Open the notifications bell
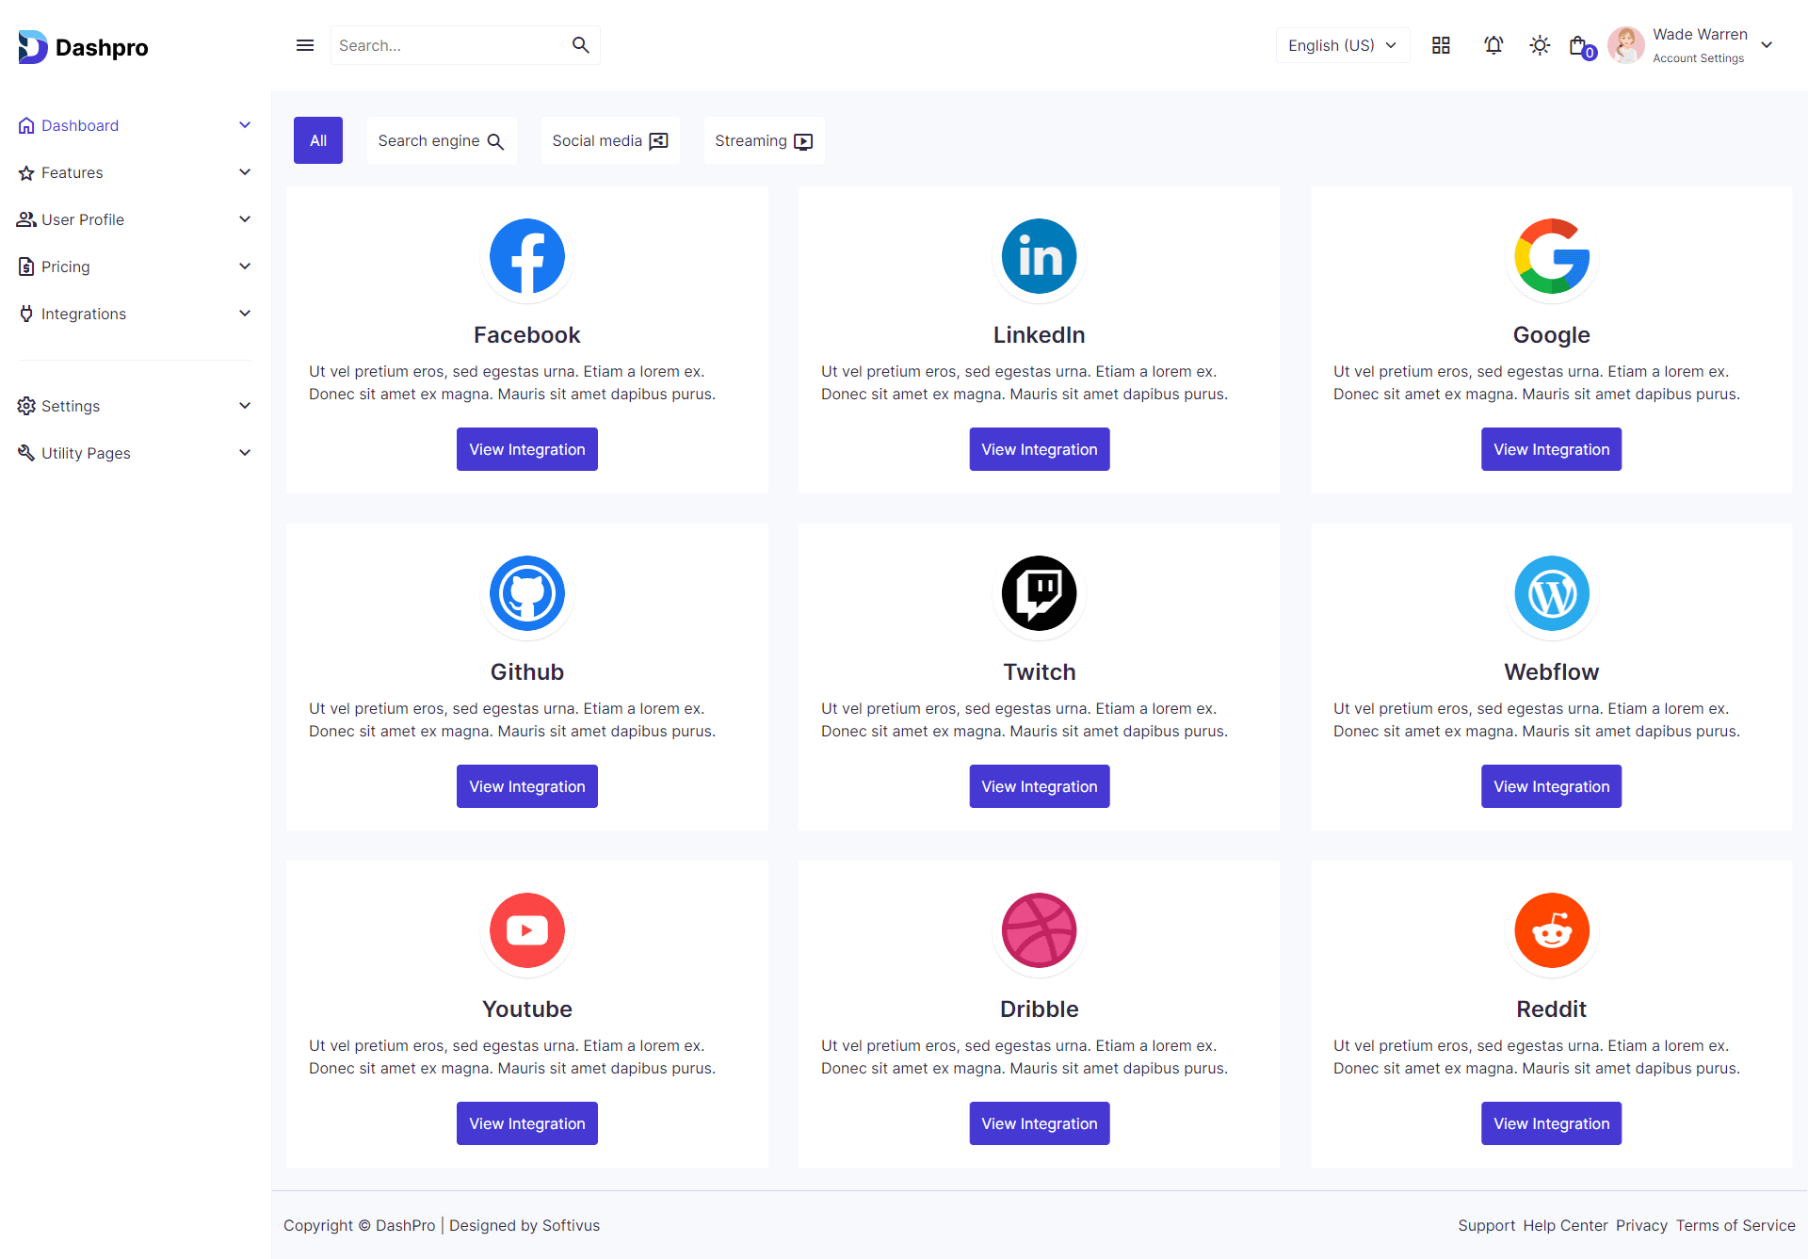 click(1493, 45)
